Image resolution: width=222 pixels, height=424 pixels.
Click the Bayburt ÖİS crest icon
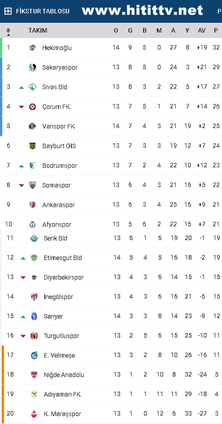click(x=33, y=146)
